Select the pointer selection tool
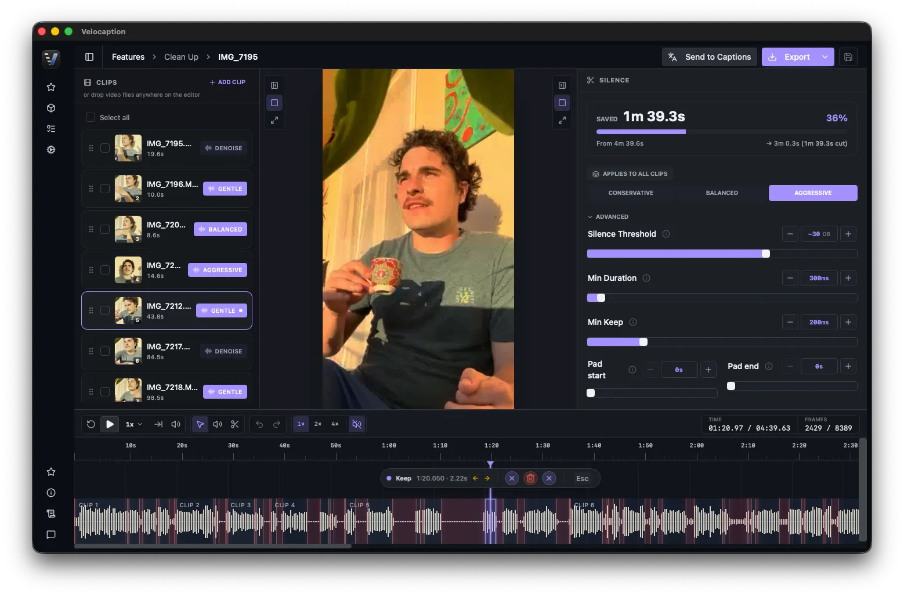Image resolution: width=904 pixels, height=596 pixels. click(x=200, y=424)
